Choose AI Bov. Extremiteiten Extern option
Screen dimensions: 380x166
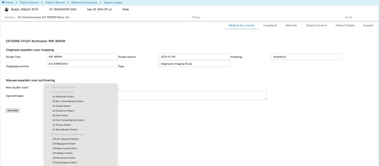point(81,101)
